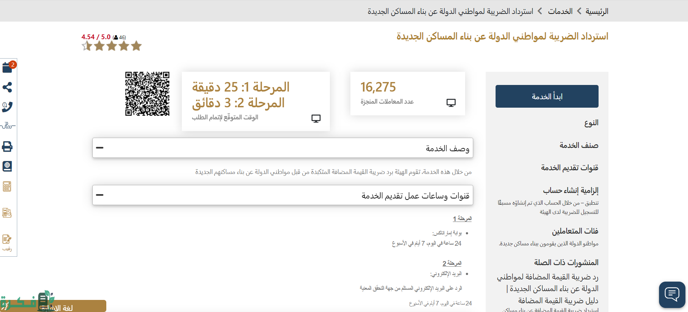688x312 pixels.
Task: Click the document verification icon in sidebar
Action: 7,212
